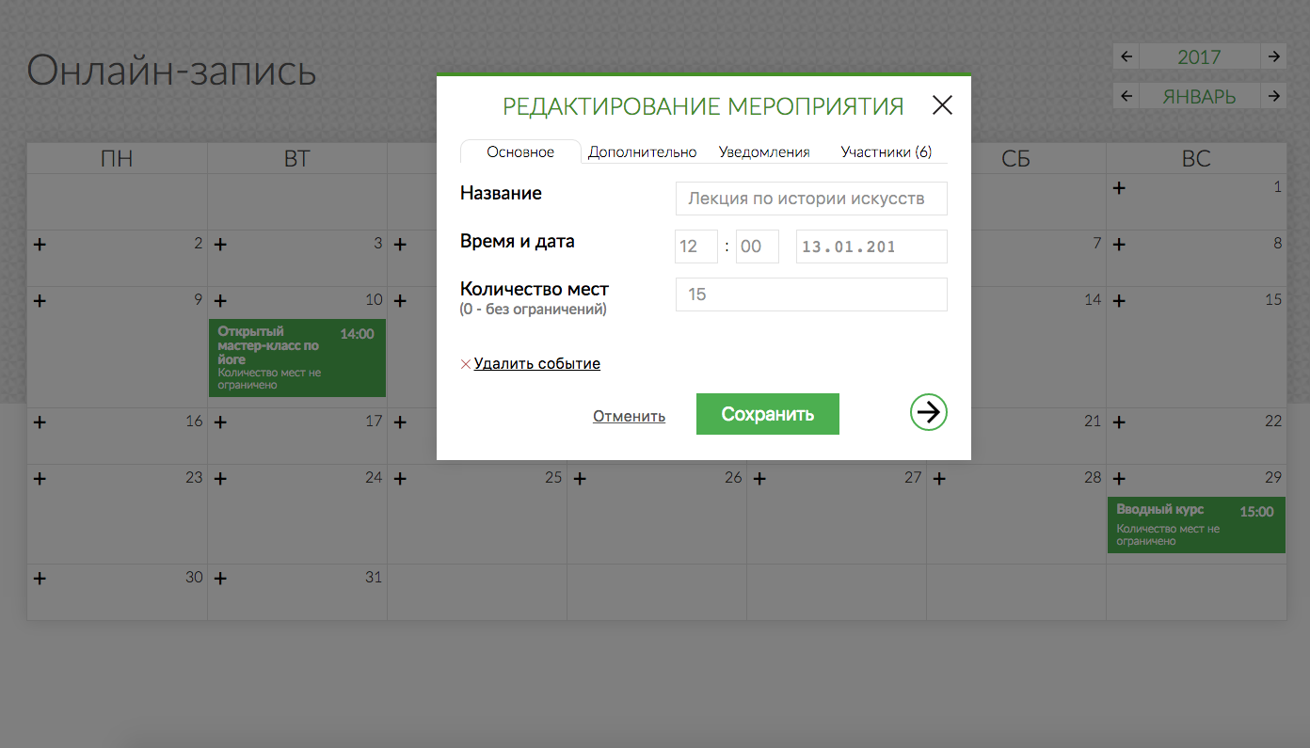This screenshot has height=748, width=1310.
Task: Click the Количество мест field
Action: pyautogui.click(x=811, y=294)
